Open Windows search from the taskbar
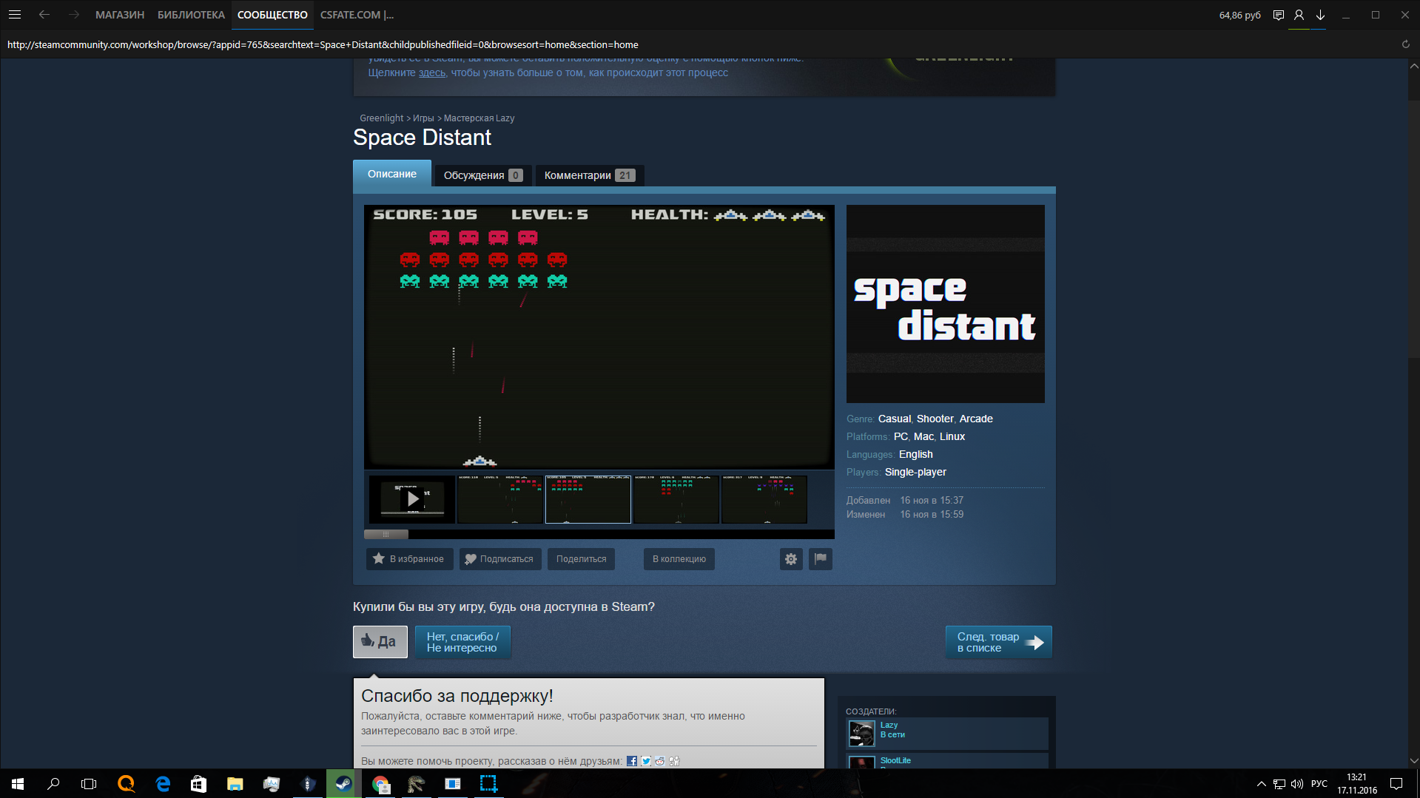 coord(53,784)
